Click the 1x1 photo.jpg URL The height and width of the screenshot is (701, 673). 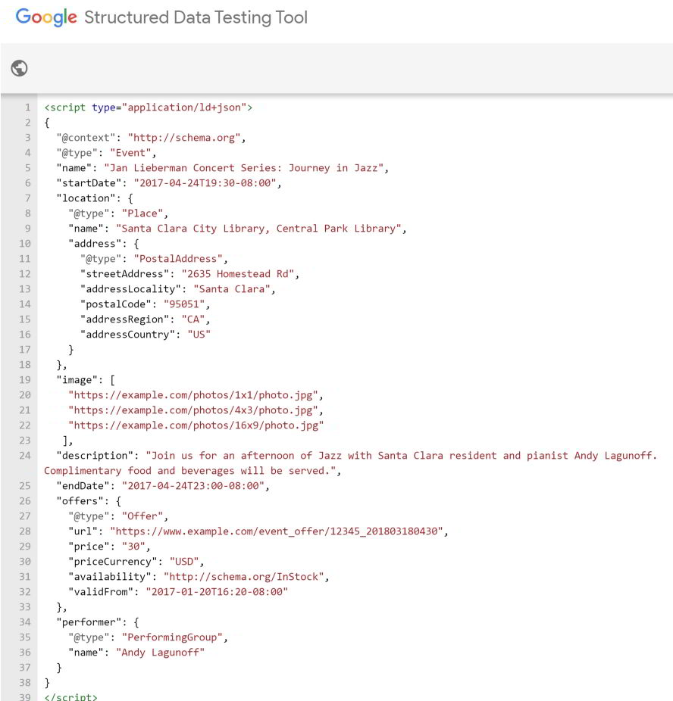tap(193, 395)
